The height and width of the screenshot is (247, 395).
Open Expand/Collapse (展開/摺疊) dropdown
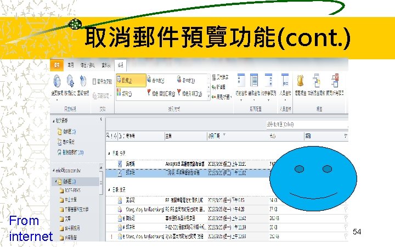[x=222, y=97]
